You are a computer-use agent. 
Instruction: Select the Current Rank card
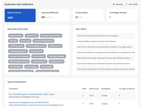click(88, 15)
